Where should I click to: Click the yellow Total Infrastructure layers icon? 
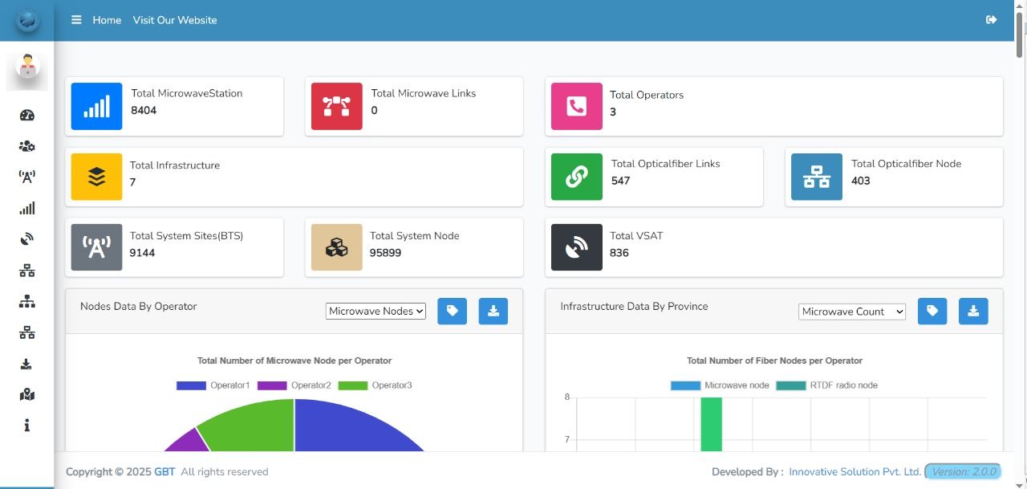point(97,177)
